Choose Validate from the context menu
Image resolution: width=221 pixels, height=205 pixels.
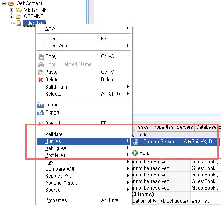(84, 134)
